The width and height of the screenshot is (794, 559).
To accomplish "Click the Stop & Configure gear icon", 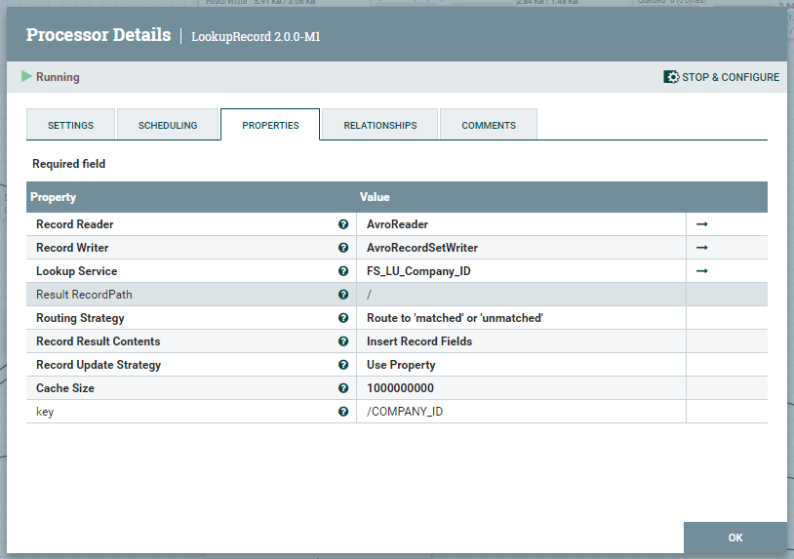I will tap(671, 77).
